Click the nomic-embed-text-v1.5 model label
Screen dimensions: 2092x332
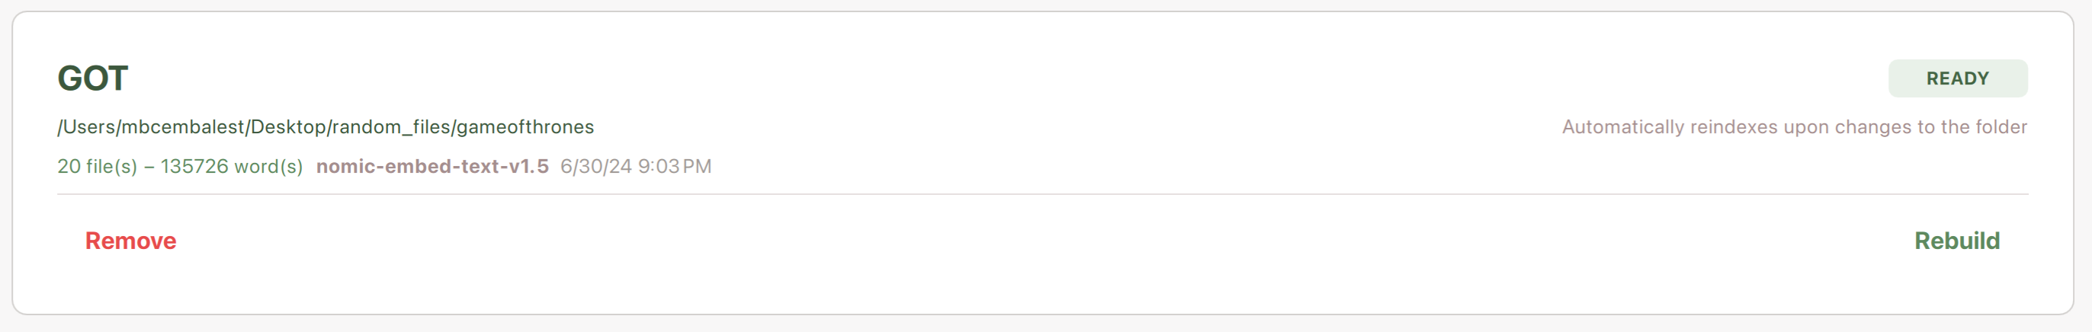pyautogui.click(x=432, y=167)
